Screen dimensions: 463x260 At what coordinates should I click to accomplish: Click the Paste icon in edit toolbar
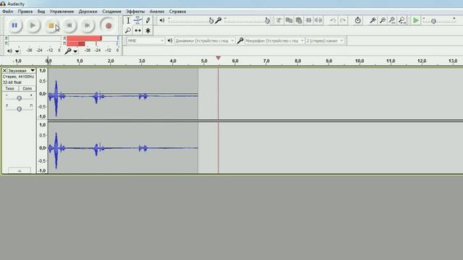tap(299, 20)
